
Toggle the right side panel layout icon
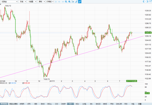pos(147,1)
